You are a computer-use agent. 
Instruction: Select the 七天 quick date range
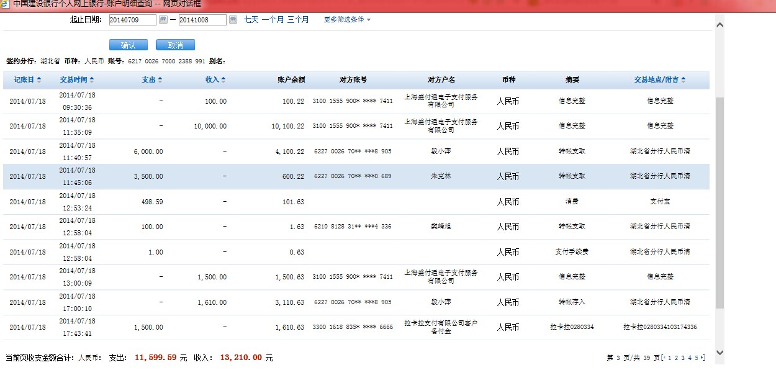click(251, 20)
